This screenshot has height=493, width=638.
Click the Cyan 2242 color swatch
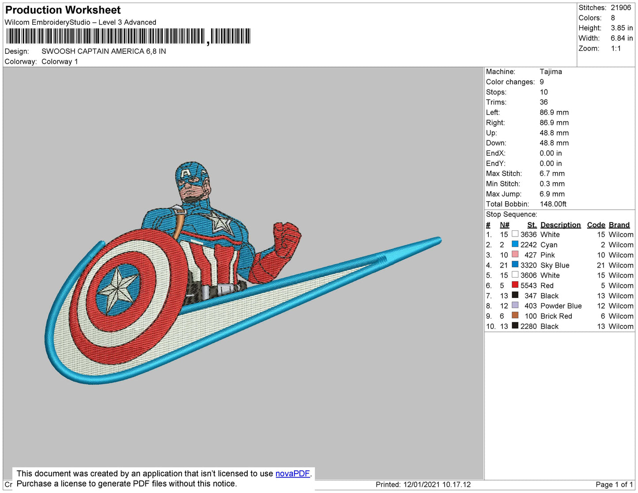point(515,244)
